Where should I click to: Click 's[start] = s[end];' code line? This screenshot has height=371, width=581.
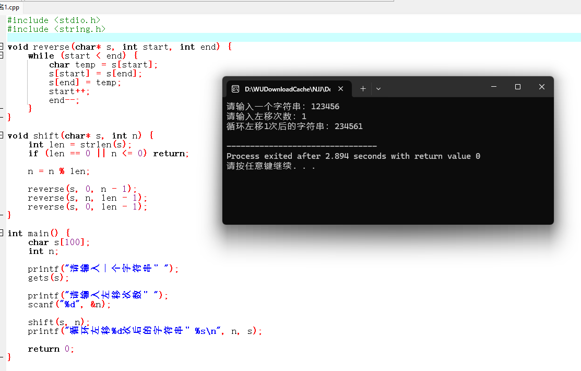coord(95,74)
